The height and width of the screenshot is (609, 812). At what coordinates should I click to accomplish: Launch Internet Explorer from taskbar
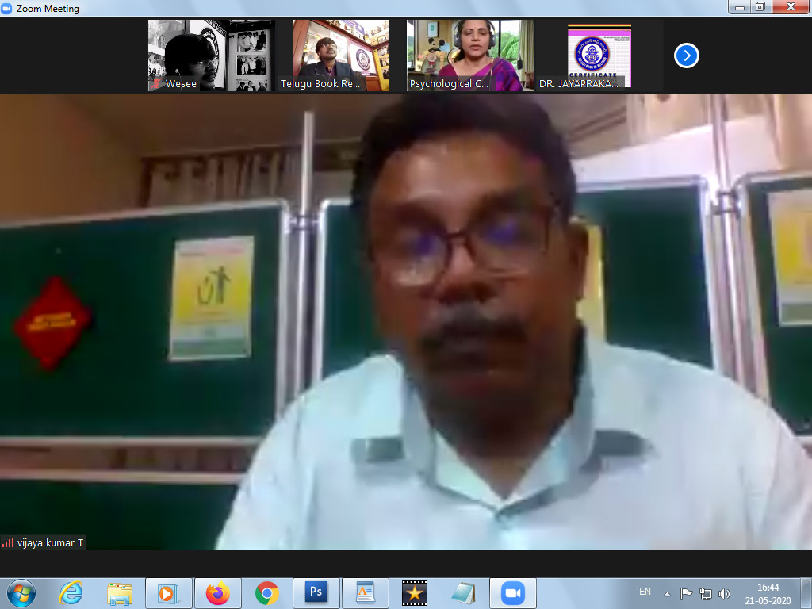(71, 592)
